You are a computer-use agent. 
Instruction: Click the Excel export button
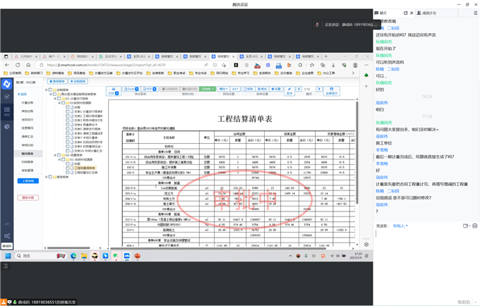coord(131,90)
